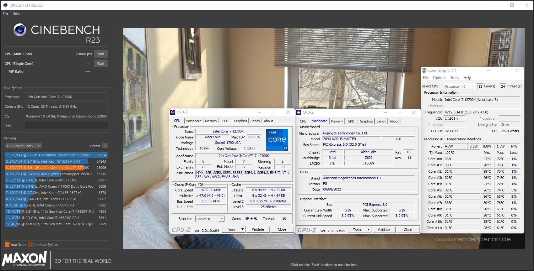Viewport: 534px width, 271px height.
Task: Click the Core Speed 4700.00 MHz value
Action: (x=211, y=190)
